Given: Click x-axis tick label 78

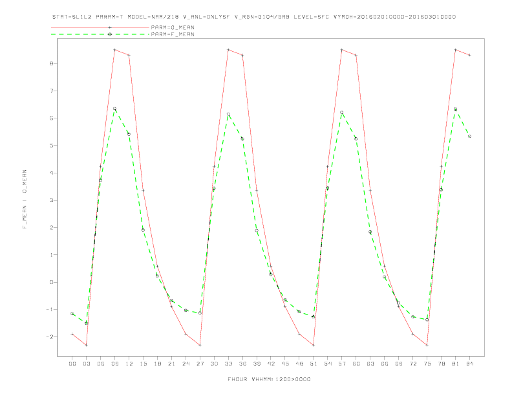Looking at the screenshot, I should pos(441,364).
